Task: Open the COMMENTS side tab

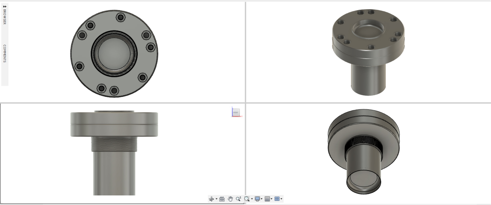Action: [x=5, y=54]
